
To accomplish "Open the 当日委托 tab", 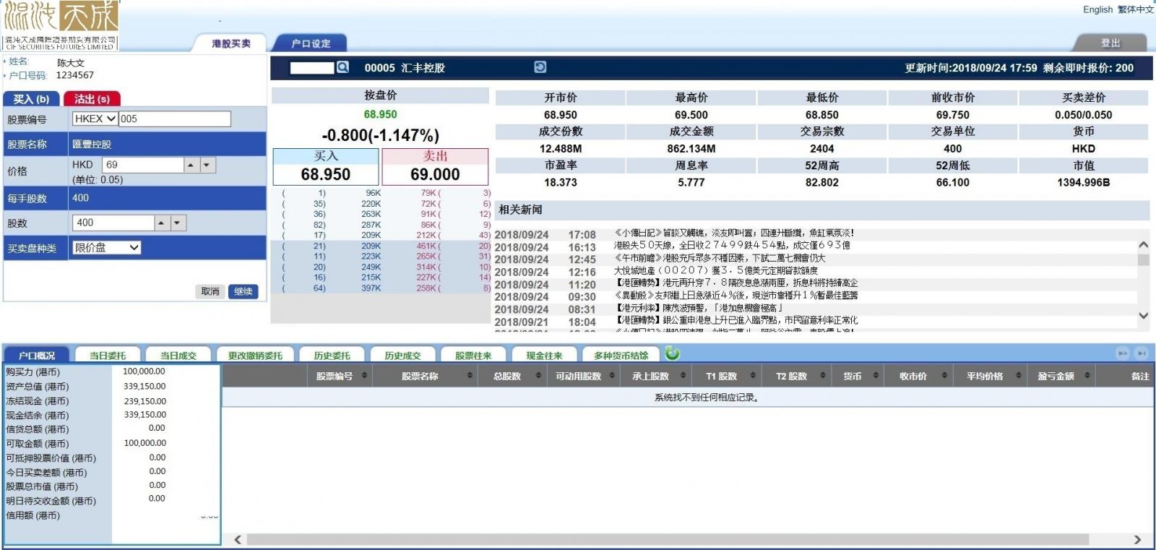I will click(x=108, y=355).
